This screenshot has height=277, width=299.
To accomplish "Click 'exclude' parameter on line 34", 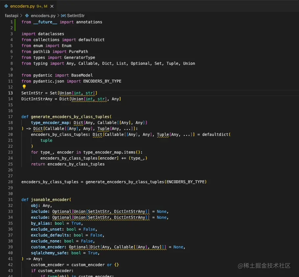I will tap(39, 217).
